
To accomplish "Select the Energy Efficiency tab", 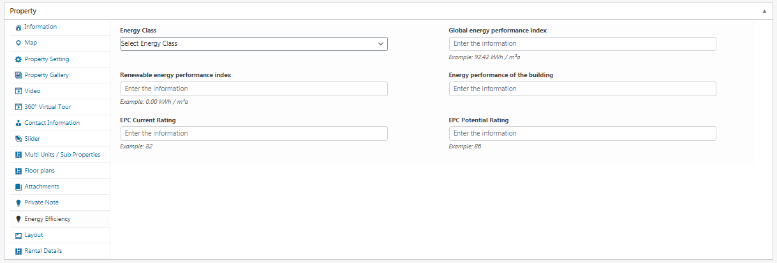I will [x=60, y=219].
